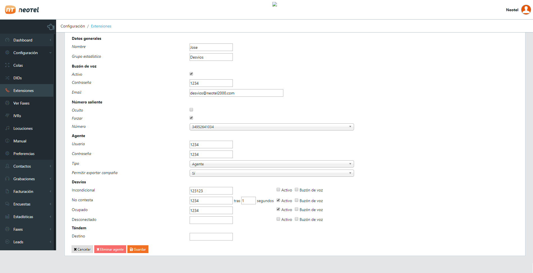
Task: Click the Grabaciones headphones icon
Action: point(7,179)
